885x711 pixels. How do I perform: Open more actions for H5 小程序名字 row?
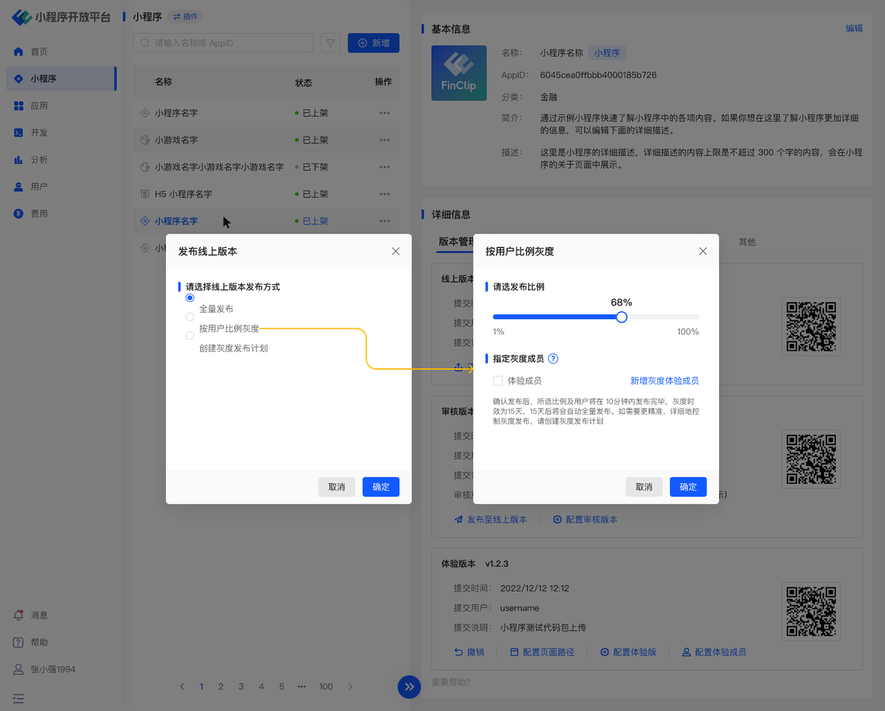pos(384,194)
